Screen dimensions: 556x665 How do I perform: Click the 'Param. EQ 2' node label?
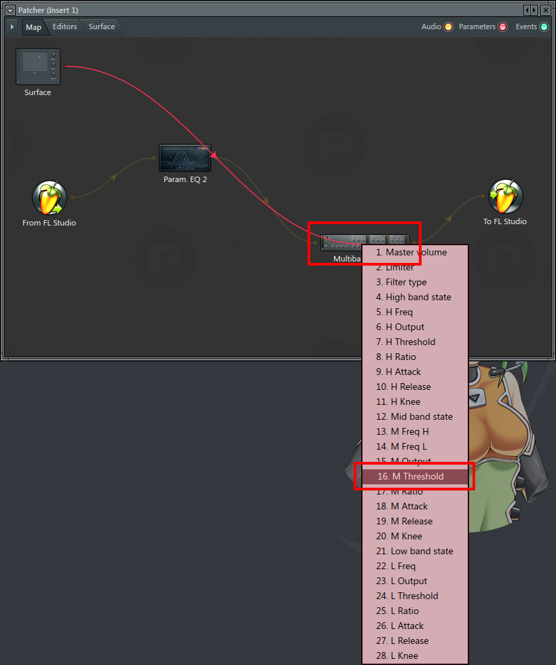185,179
